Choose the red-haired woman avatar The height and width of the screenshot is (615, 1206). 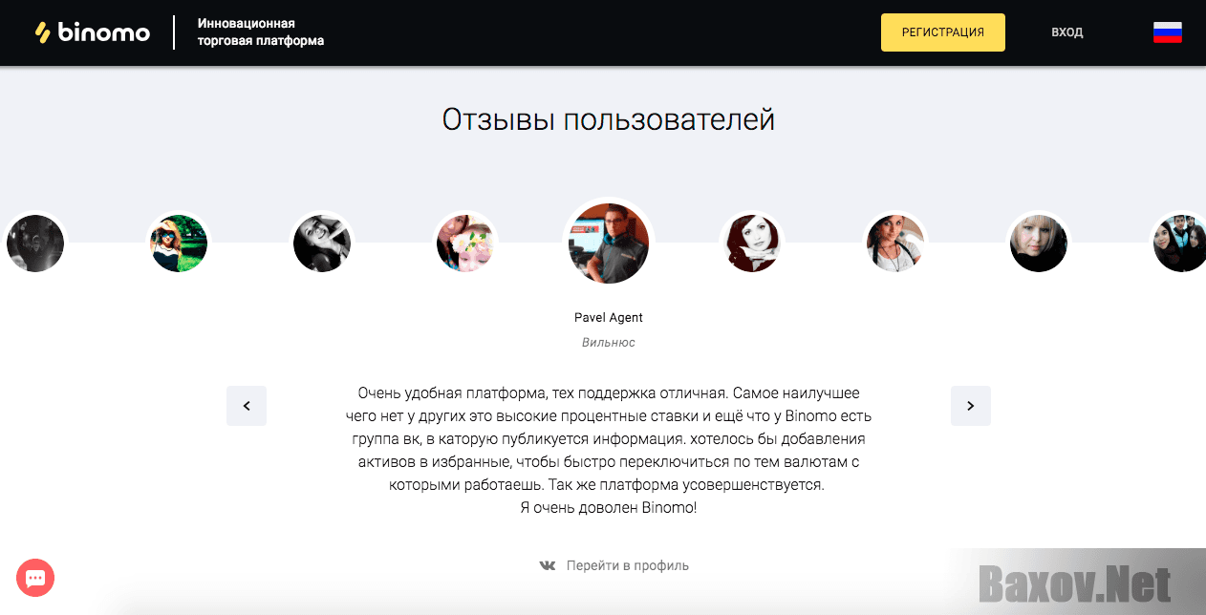(752, 244)
